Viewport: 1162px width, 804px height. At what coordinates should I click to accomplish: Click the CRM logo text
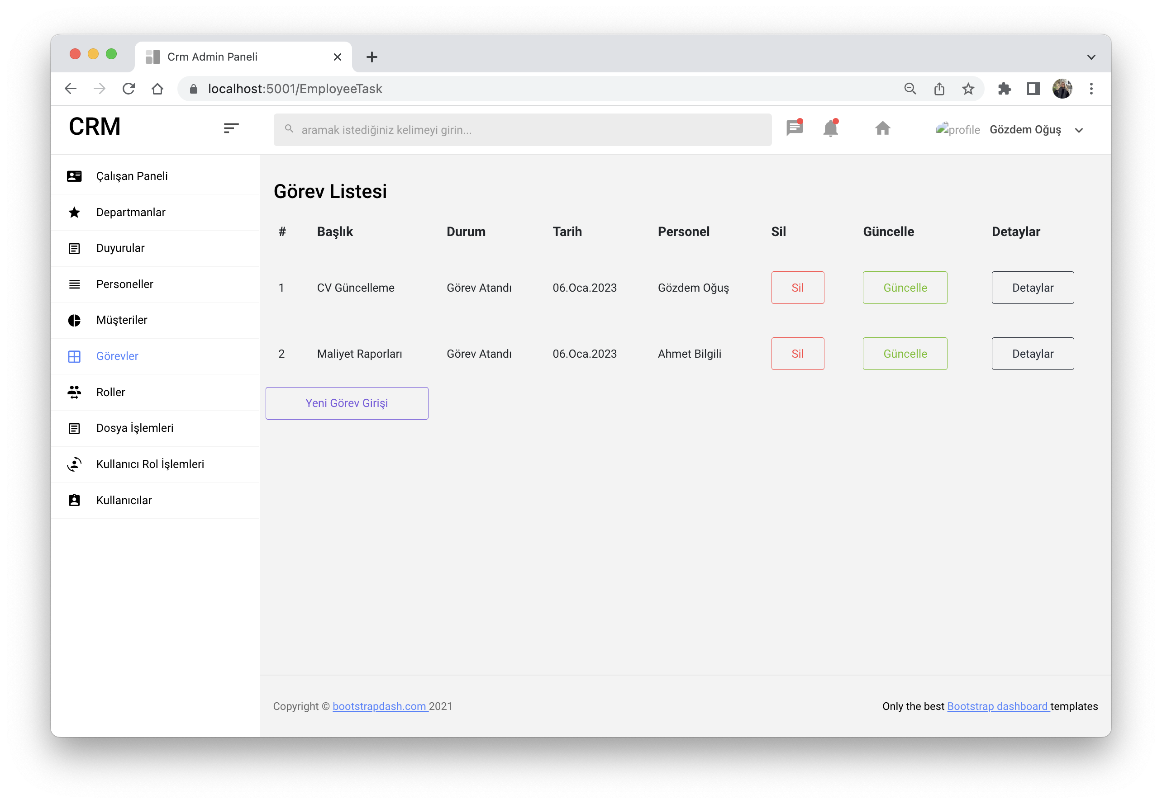[x=95, y=127]
